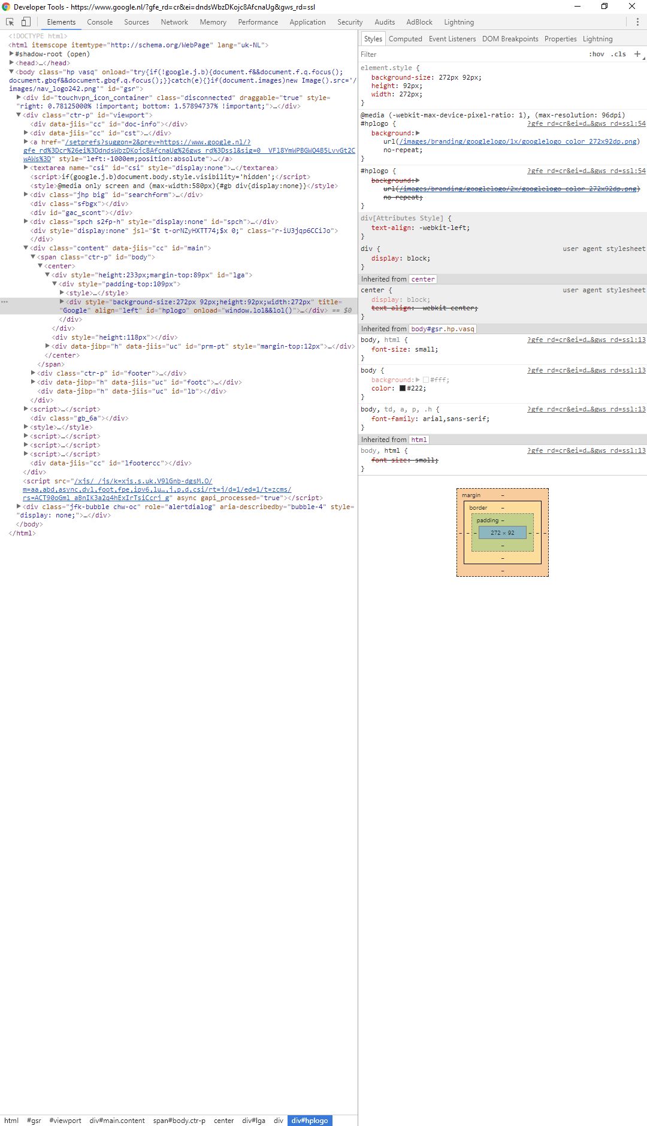Click the body color #222 swatch
The height and width of the screenshot is (1126, 647).
click(x=403, y=388)
